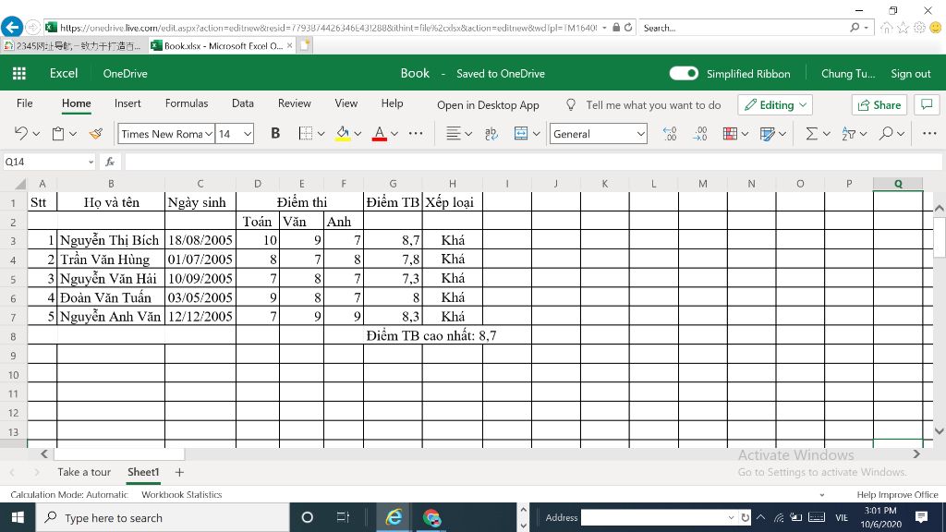The image size is (946, 532).
Task: Click the Undo icon
Action: pyautogui.click(x=21, y=133)
